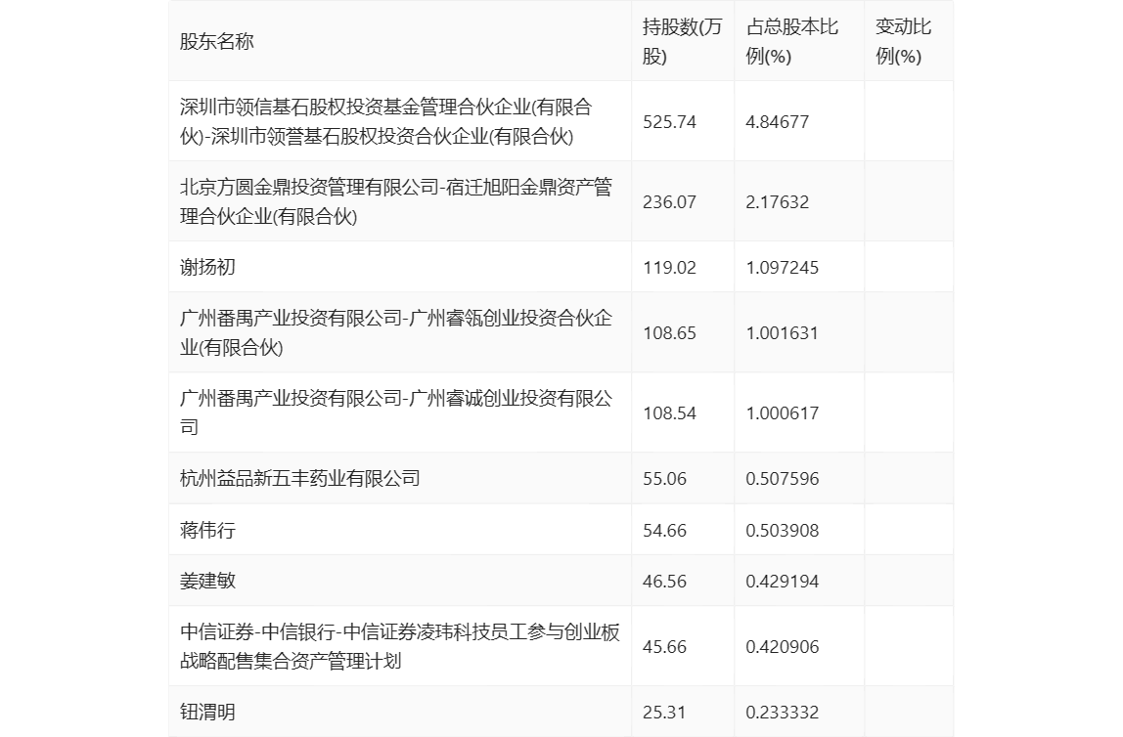Select the 45.66 holdings value
This screenshot has height=737, width=1123.
click(664, 647)
